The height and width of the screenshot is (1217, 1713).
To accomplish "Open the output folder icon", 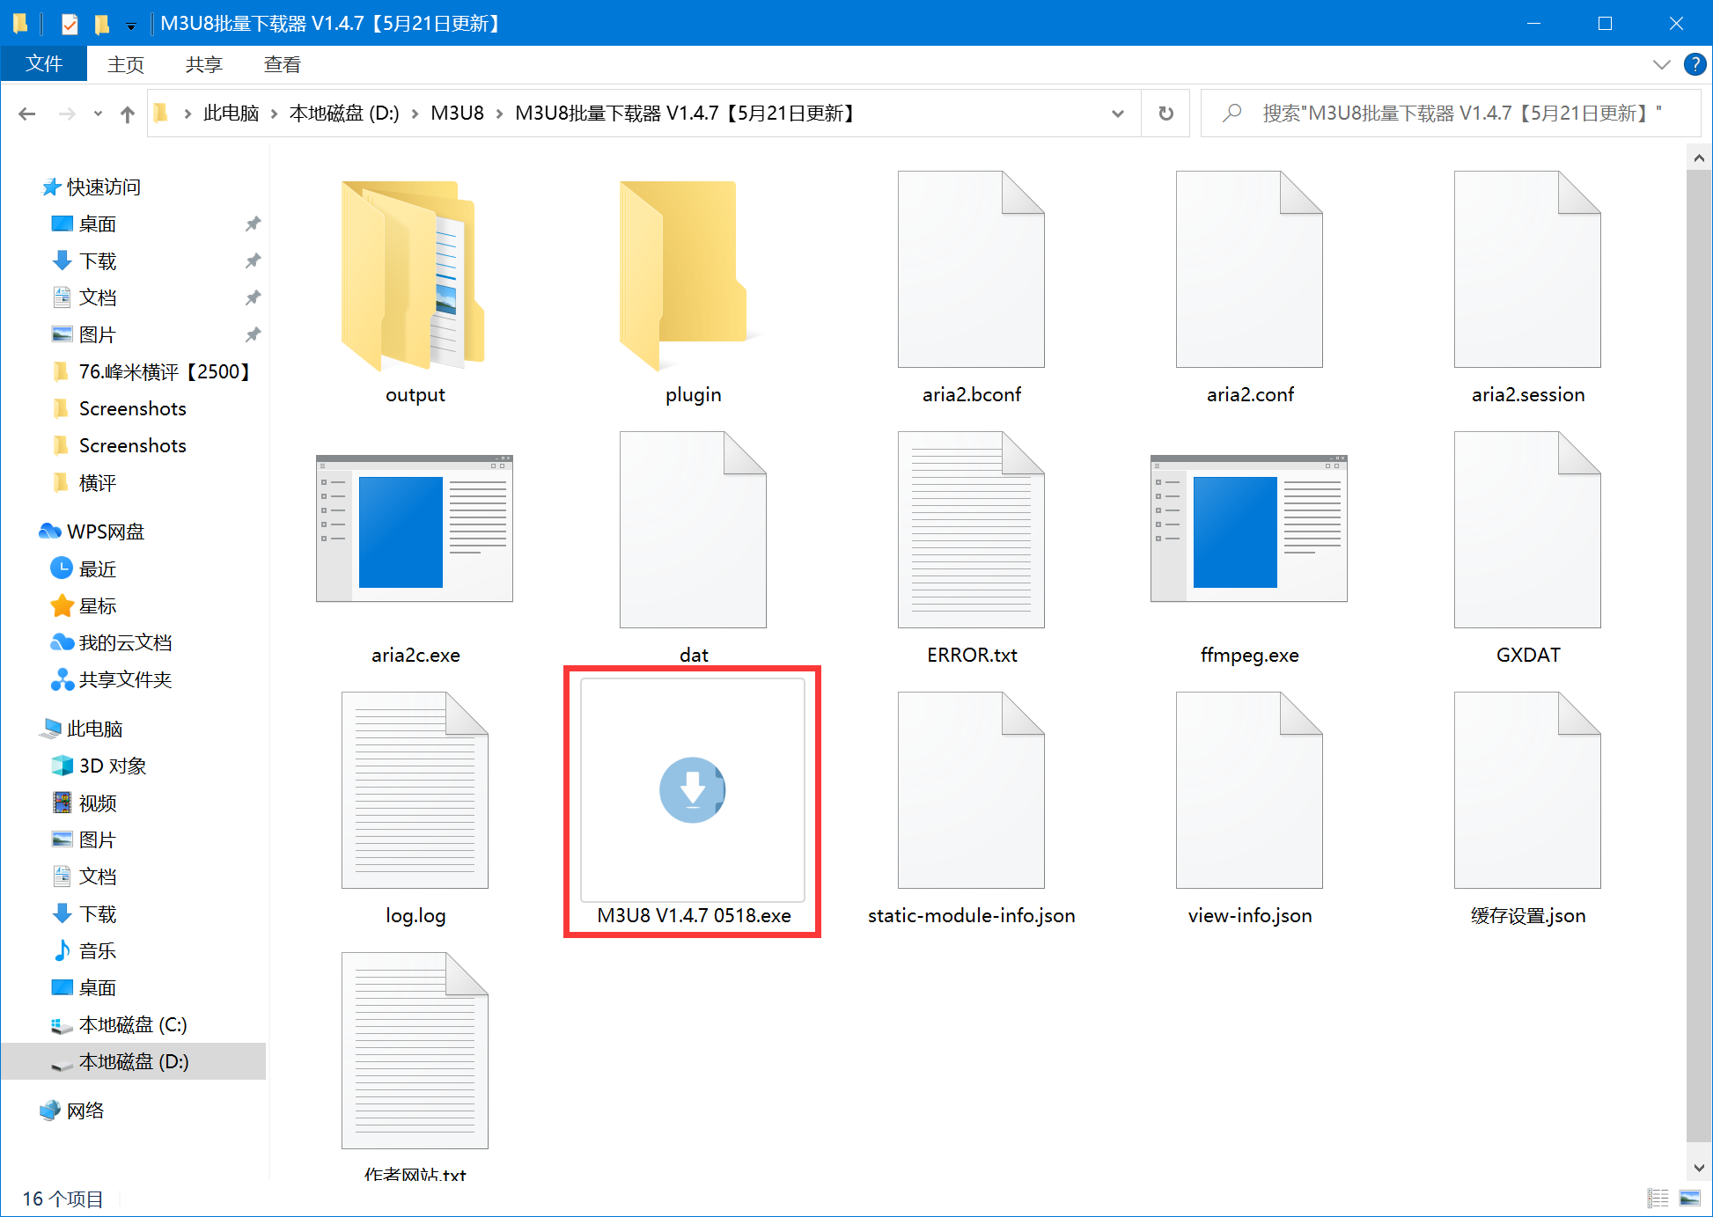I will [x=415, y=275].
